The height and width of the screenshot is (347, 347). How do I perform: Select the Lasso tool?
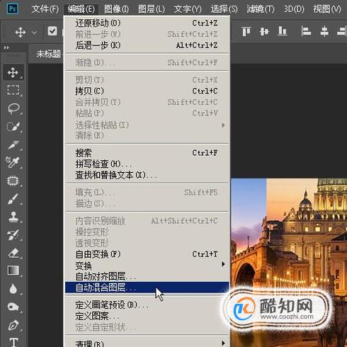click(x=13, y=108)
